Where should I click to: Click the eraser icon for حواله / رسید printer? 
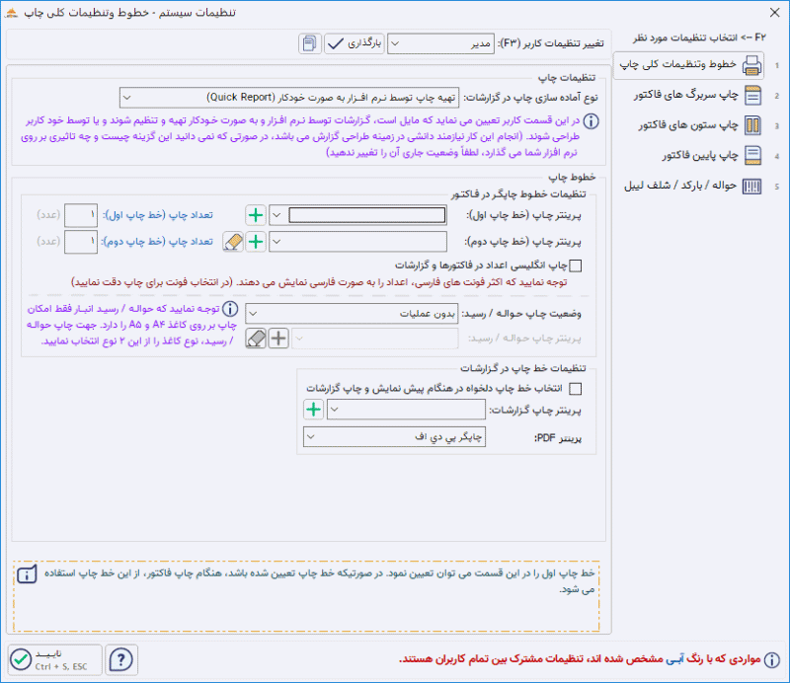(256, 338)
